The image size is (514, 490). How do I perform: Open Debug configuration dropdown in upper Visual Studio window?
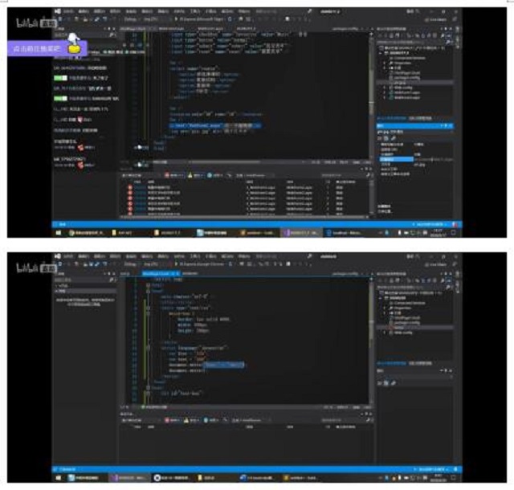tap(132, 19)
